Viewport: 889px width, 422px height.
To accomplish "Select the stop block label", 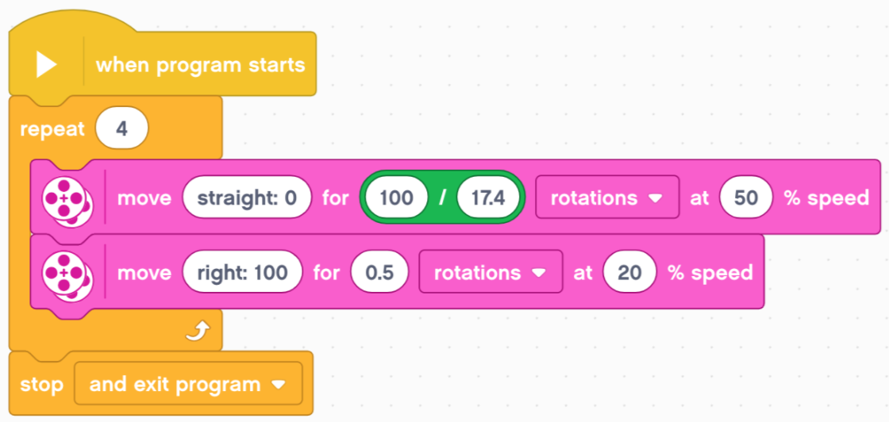I will pyautogui.click(x=42, y=385).
